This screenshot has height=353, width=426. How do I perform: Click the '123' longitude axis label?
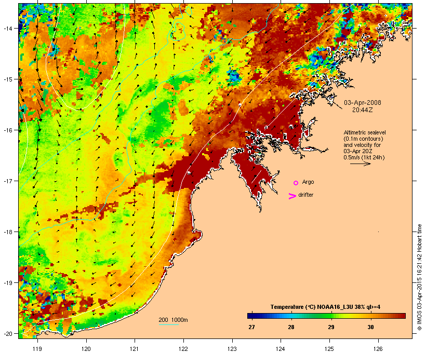tap(232, 348)
